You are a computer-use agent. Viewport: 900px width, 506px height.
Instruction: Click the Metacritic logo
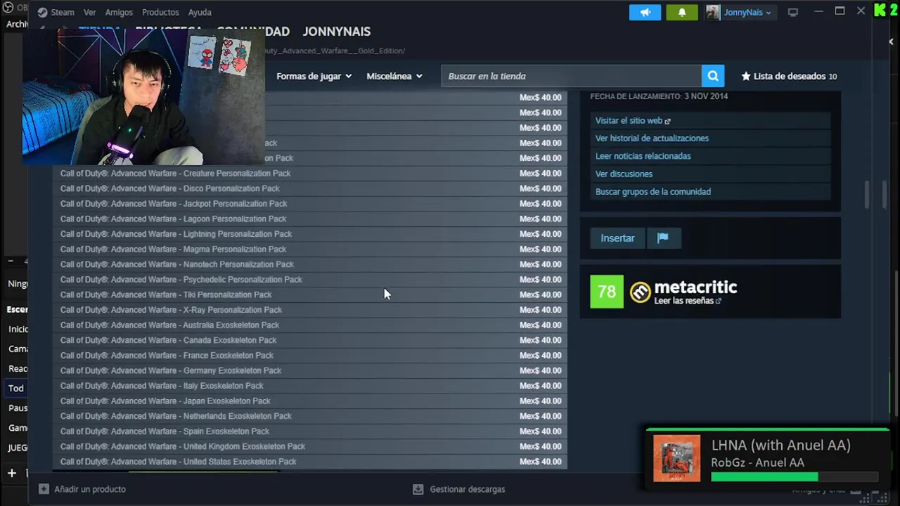(641, 292)
